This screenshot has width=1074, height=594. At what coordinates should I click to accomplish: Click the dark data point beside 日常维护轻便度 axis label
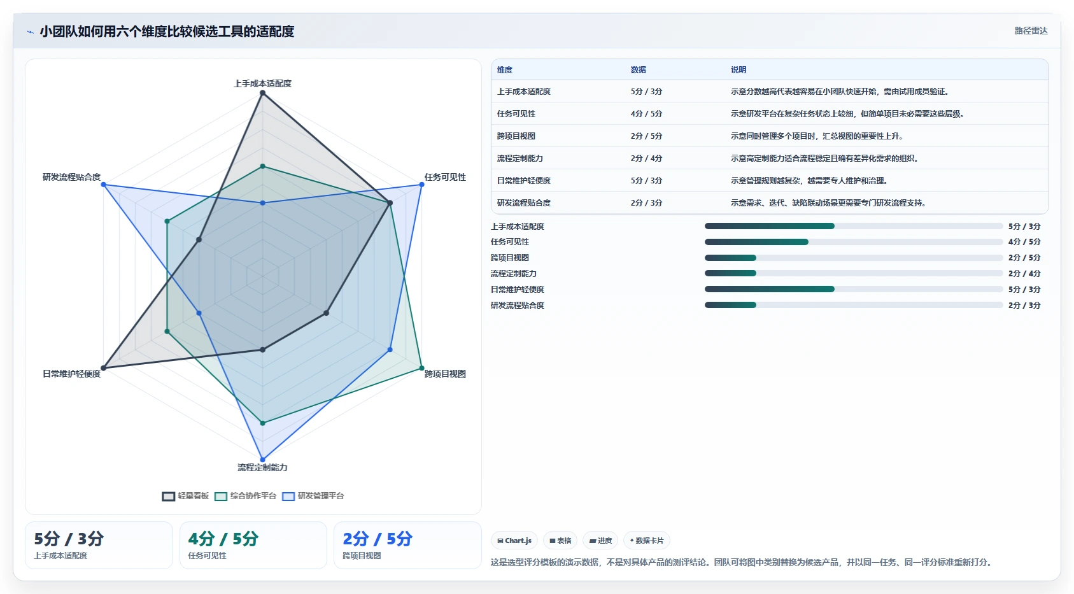[104, 368]
